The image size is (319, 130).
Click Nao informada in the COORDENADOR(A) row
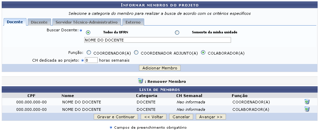[191, 102]
